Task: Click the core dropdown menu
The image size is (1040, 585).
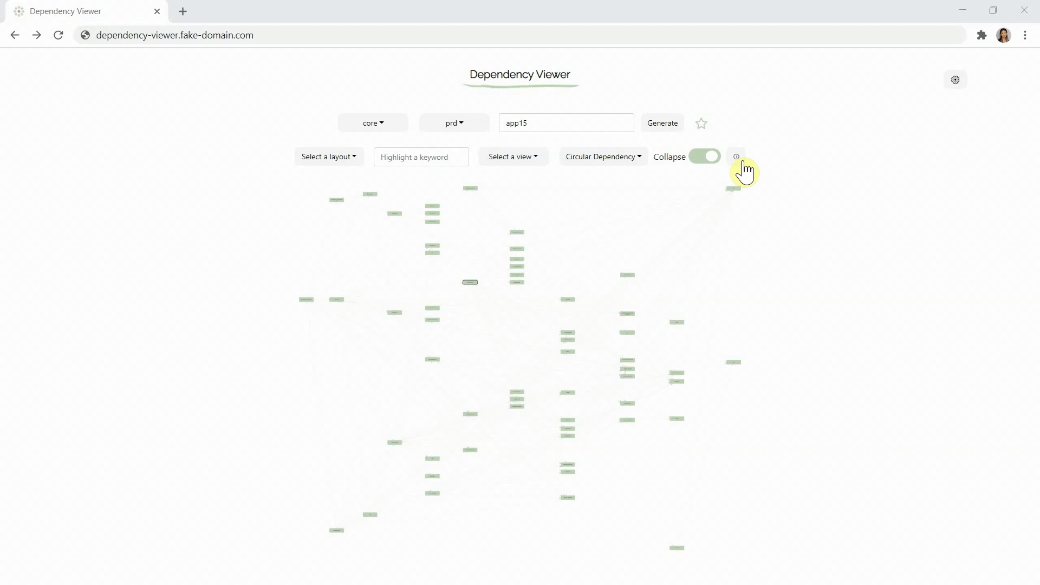Action: click(x=372, y=123)
